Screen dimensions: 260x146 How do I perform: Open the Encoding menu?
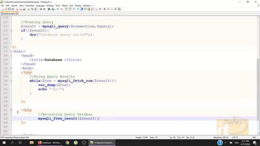[30, 6]
